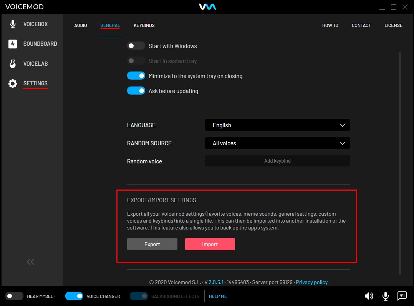
Task: Click the Export settings button
Action: (x=152, y=244)
